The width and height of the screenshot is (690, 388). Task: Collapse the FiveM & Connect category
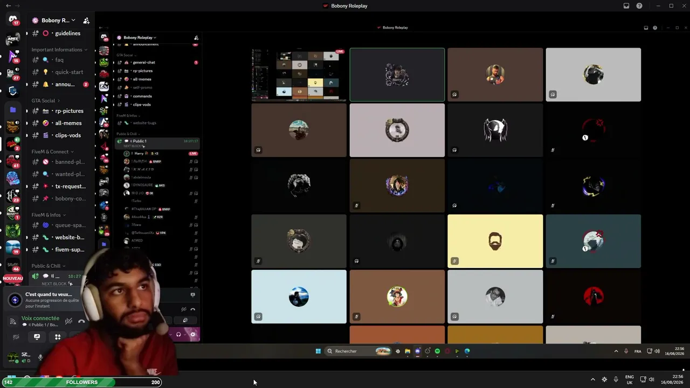point(52,152)
